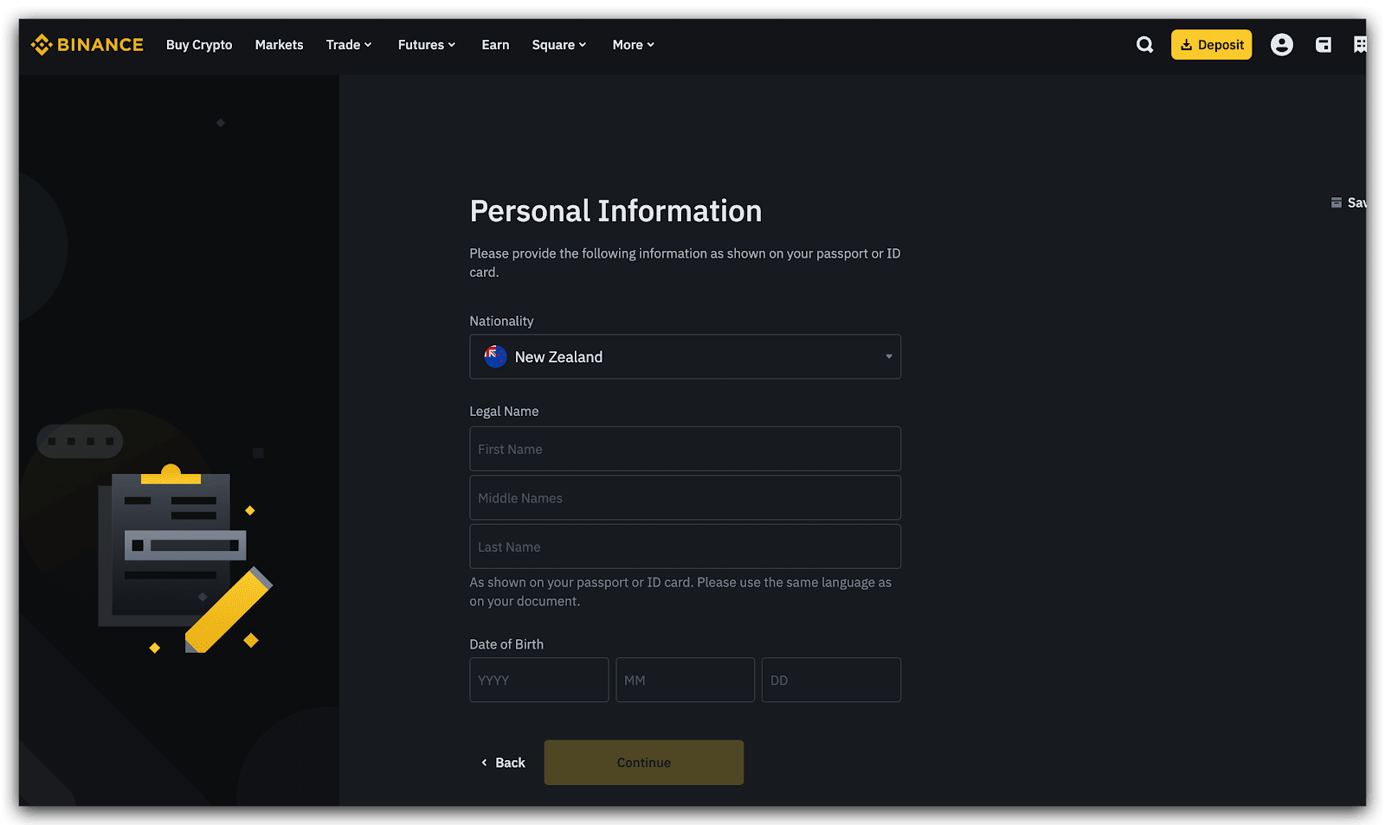
Task: Expand the More menu
Action: [x=633, y=45]
